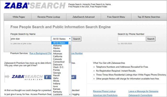Screen dimensions: 167x97
Task: Click the People Search by Name field
Action: click(x=31, y=39)
